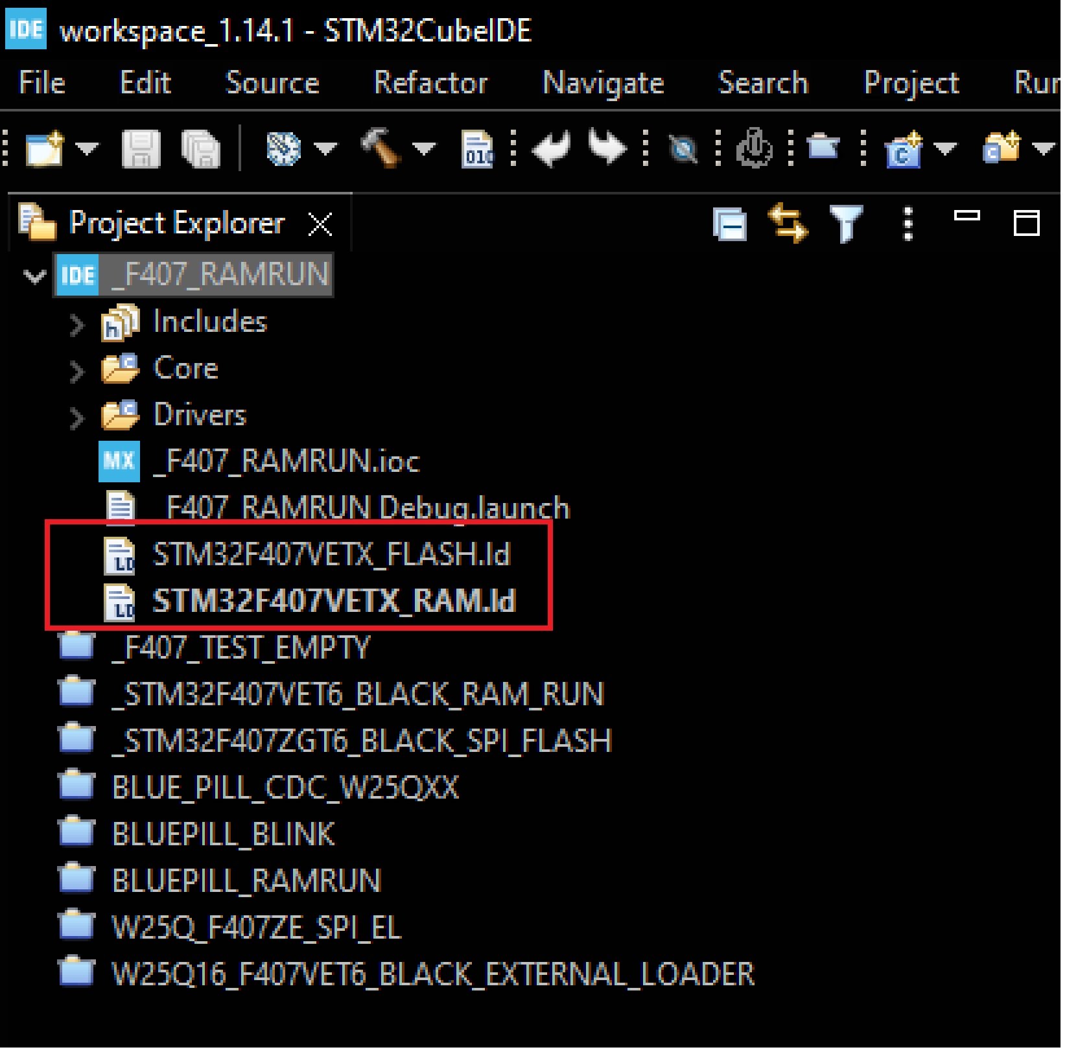Select the Drivers folder label

click(x=200, y=415)
